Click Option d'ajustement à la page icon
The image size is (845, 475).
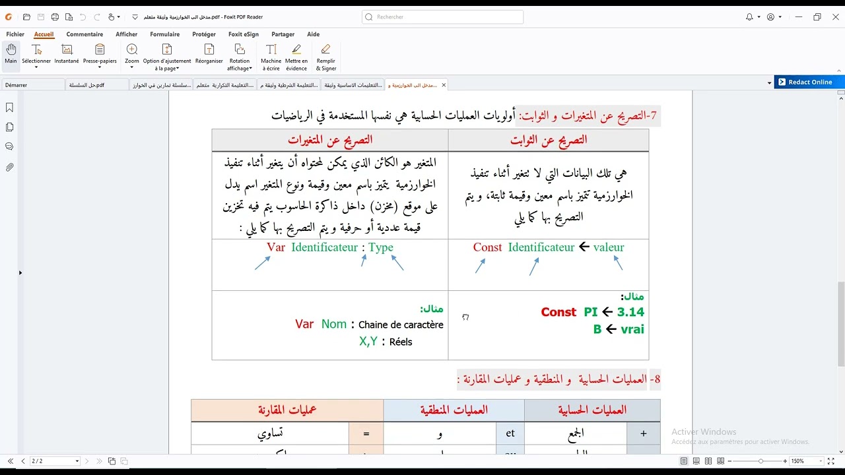(167, 49)
